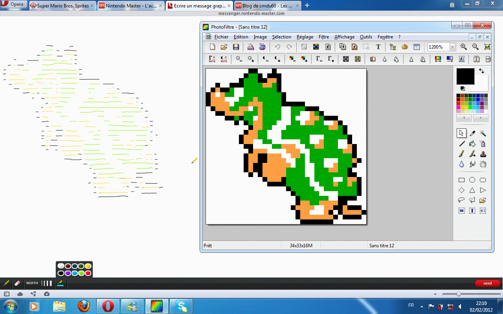The image size is (503, 314).
Task: Add a new Opera tab
Action: [307, 5]
